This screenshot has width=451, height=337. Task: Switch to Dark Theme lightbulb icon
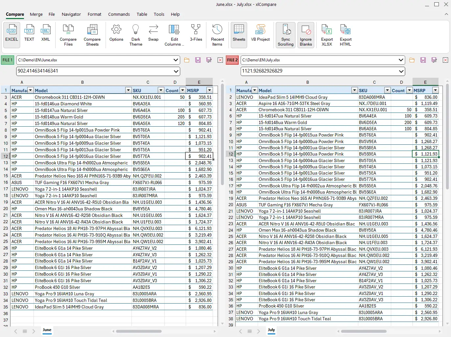click(x=136, y=35)
